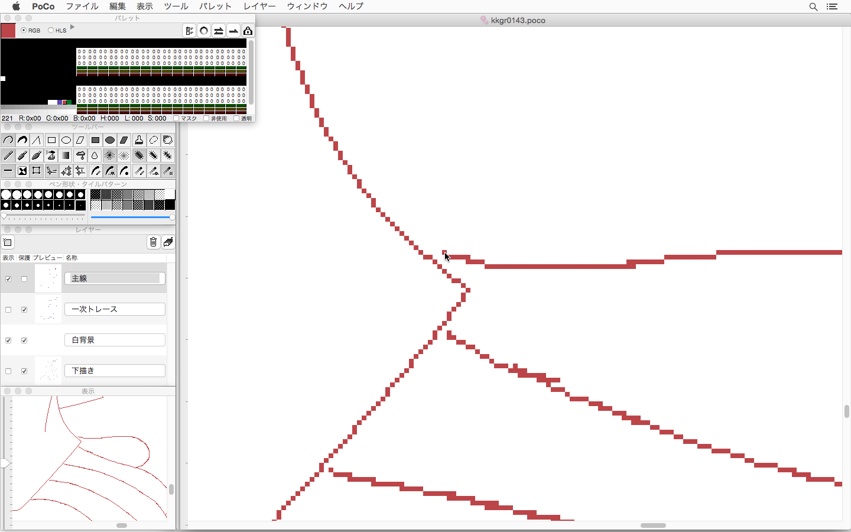Select the stamp tool

coord(139,141)
